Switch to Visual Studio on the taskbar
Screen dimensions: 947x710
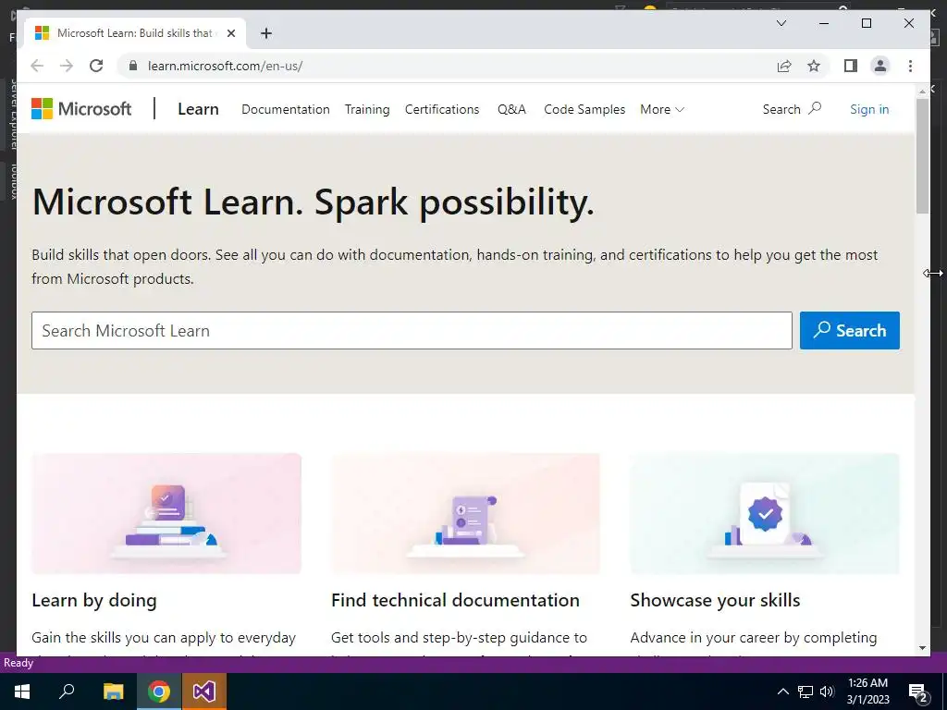tap(204, 692)
